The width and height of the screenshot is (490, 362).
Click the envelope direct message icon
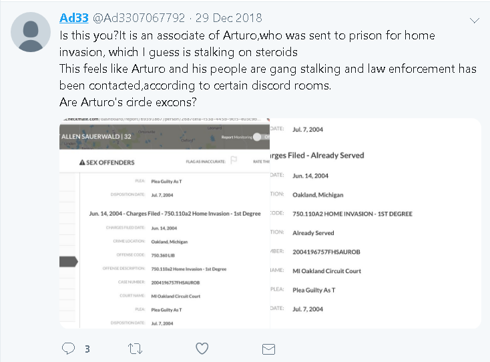click(268, 348)
